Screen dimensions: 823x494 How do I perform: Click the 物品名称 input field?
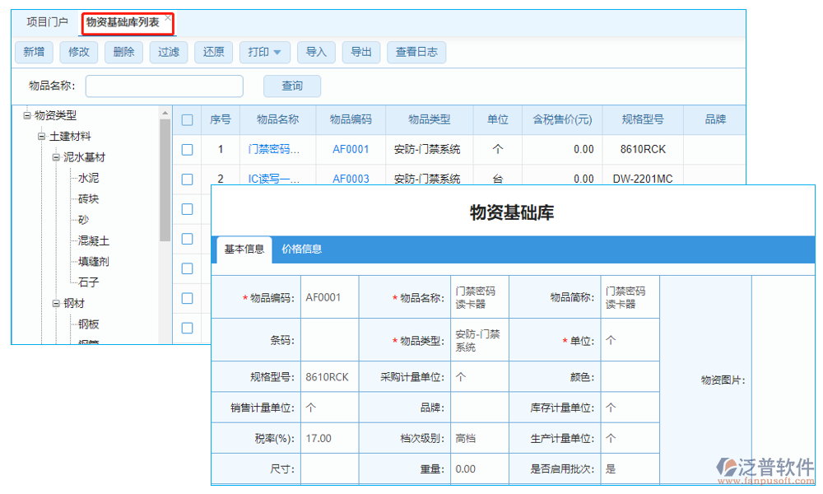point(164,86)
